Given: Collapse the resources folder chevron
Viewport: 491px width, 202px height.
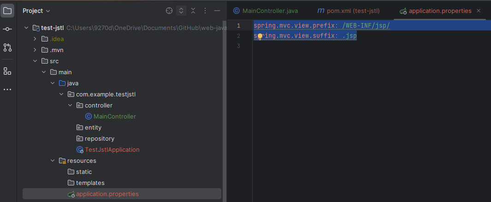Looking at the screenshot, I should tap(53, 160).
